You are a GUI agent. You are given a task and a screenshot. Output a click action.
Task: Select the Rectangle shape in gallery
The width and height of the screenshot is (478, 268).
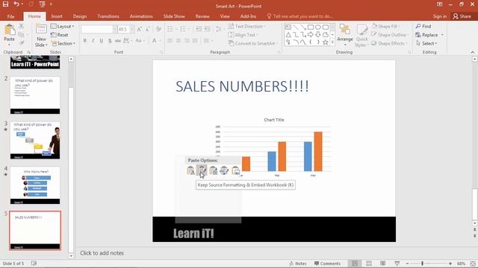(x=311, y=28)
